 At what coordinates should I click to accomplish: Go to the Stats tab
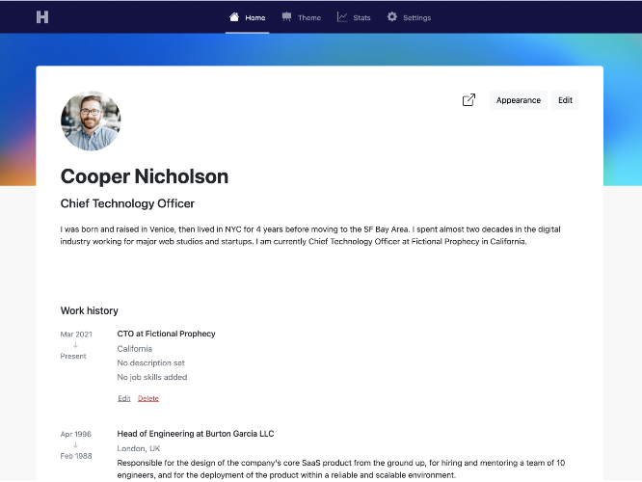point(354,17)
